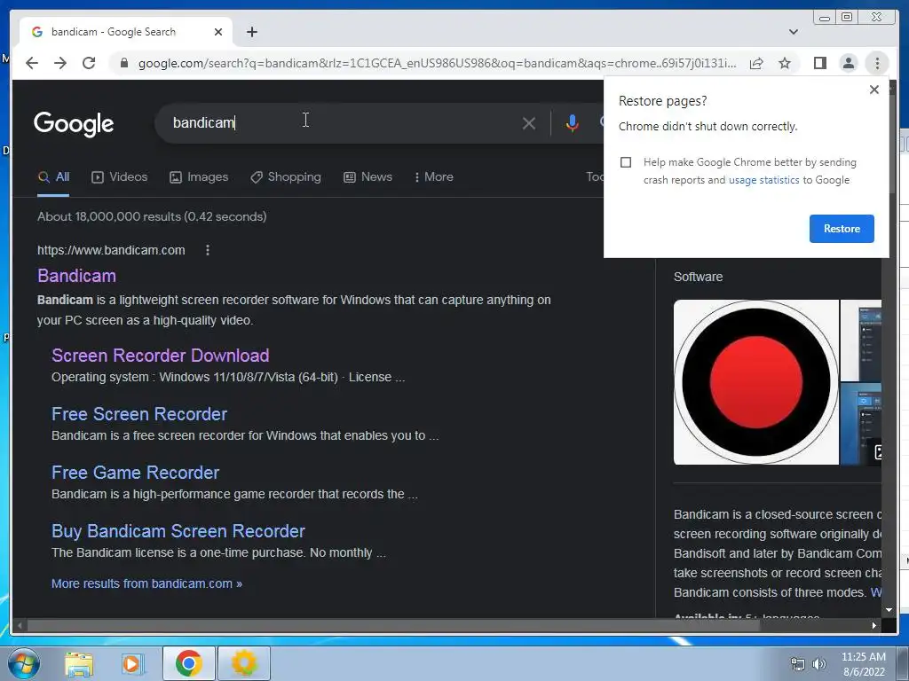Open the usage statistics link
Image resolution: width=909 pixels, height=681 pixels.
click(x=763, y=180)
